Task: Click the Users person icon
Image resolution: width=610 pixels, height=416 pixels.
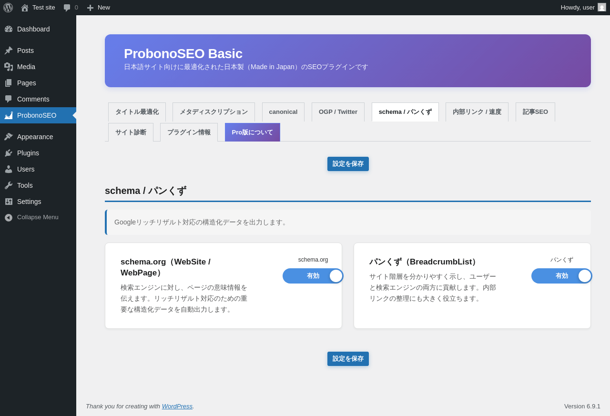Action: click(x=9, y=169)
